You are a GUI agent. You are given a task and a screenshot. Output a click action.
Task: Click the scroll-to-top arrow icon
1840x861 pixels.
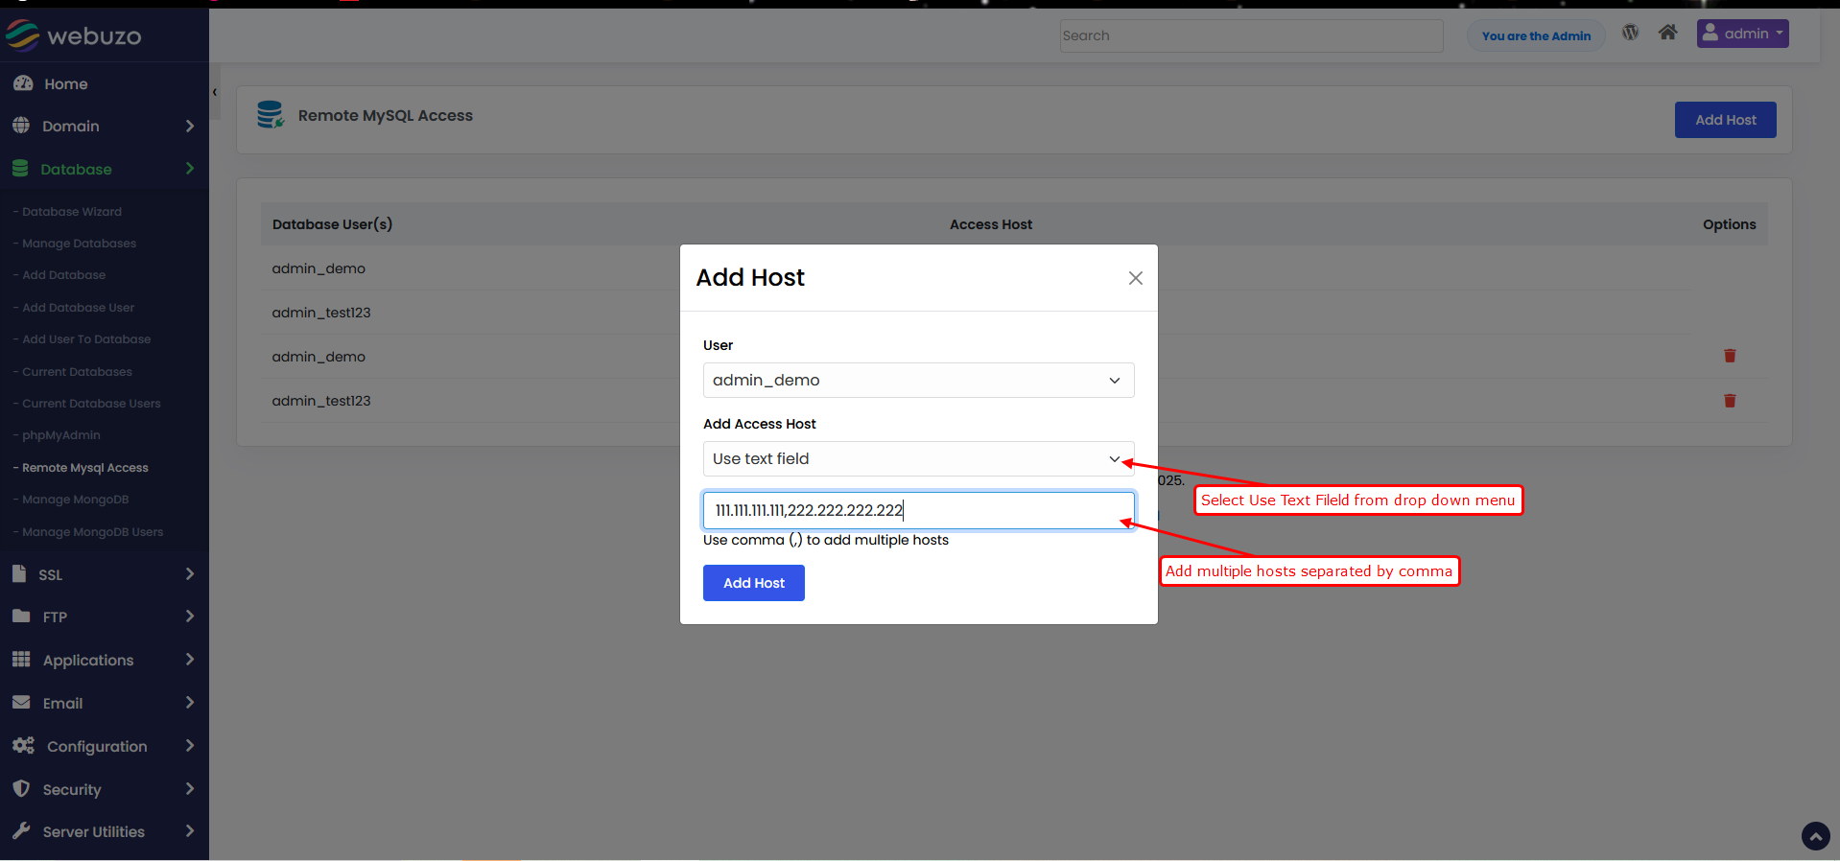[1815, 836]
